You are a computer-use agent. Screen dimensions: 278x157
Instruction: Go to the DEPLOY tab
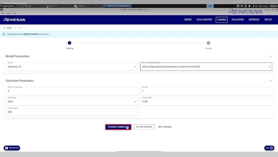(x=268, y=20)
